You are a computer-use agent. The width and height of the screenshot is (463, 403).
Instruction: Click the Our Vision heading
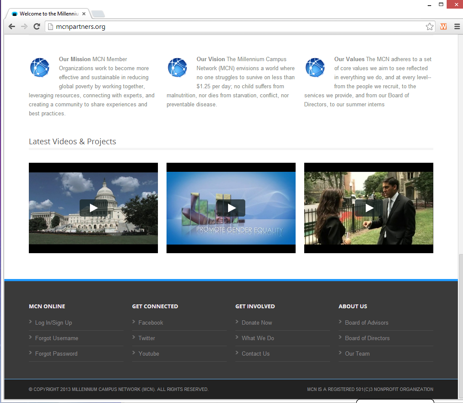[x=211, y=59]
